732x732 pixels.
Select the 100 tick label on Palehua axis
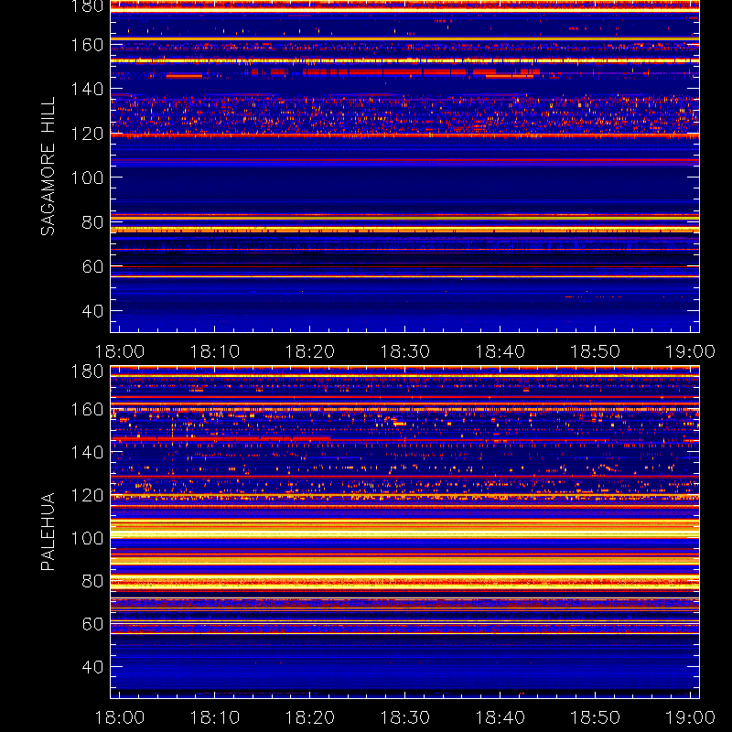point(87,538)
